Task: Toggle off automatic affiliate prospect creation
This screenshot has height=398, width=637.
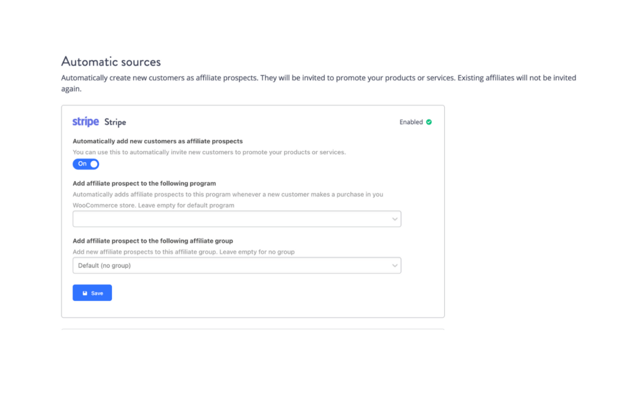Action: pos(86,164)
